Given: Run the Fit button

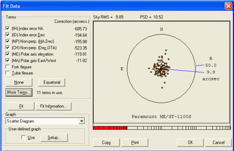Looking at the screenshot, I should coord(21,106).
